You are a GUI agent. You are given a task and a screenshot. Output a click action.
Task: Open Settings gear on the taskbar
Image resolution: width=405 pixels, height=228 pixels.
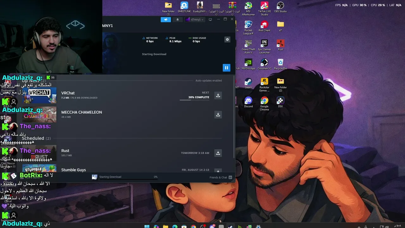coord(259,227)
